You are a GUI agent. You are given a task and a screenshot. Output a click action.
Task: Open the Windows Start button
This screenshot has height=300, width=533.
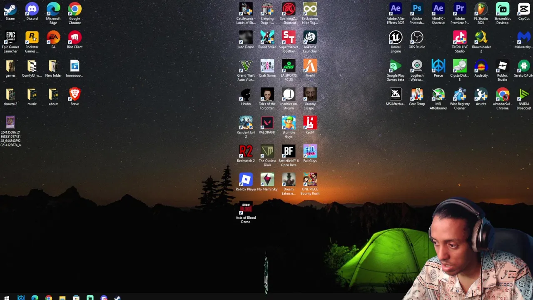(7, 297)
